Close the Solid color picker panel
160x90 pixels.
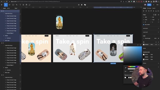click(140, 45)
